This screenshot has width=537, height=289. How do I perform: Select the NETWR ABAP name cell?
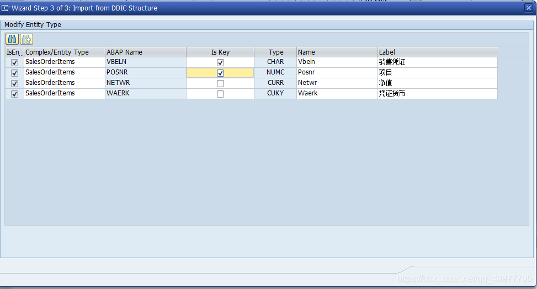(146, 83)
